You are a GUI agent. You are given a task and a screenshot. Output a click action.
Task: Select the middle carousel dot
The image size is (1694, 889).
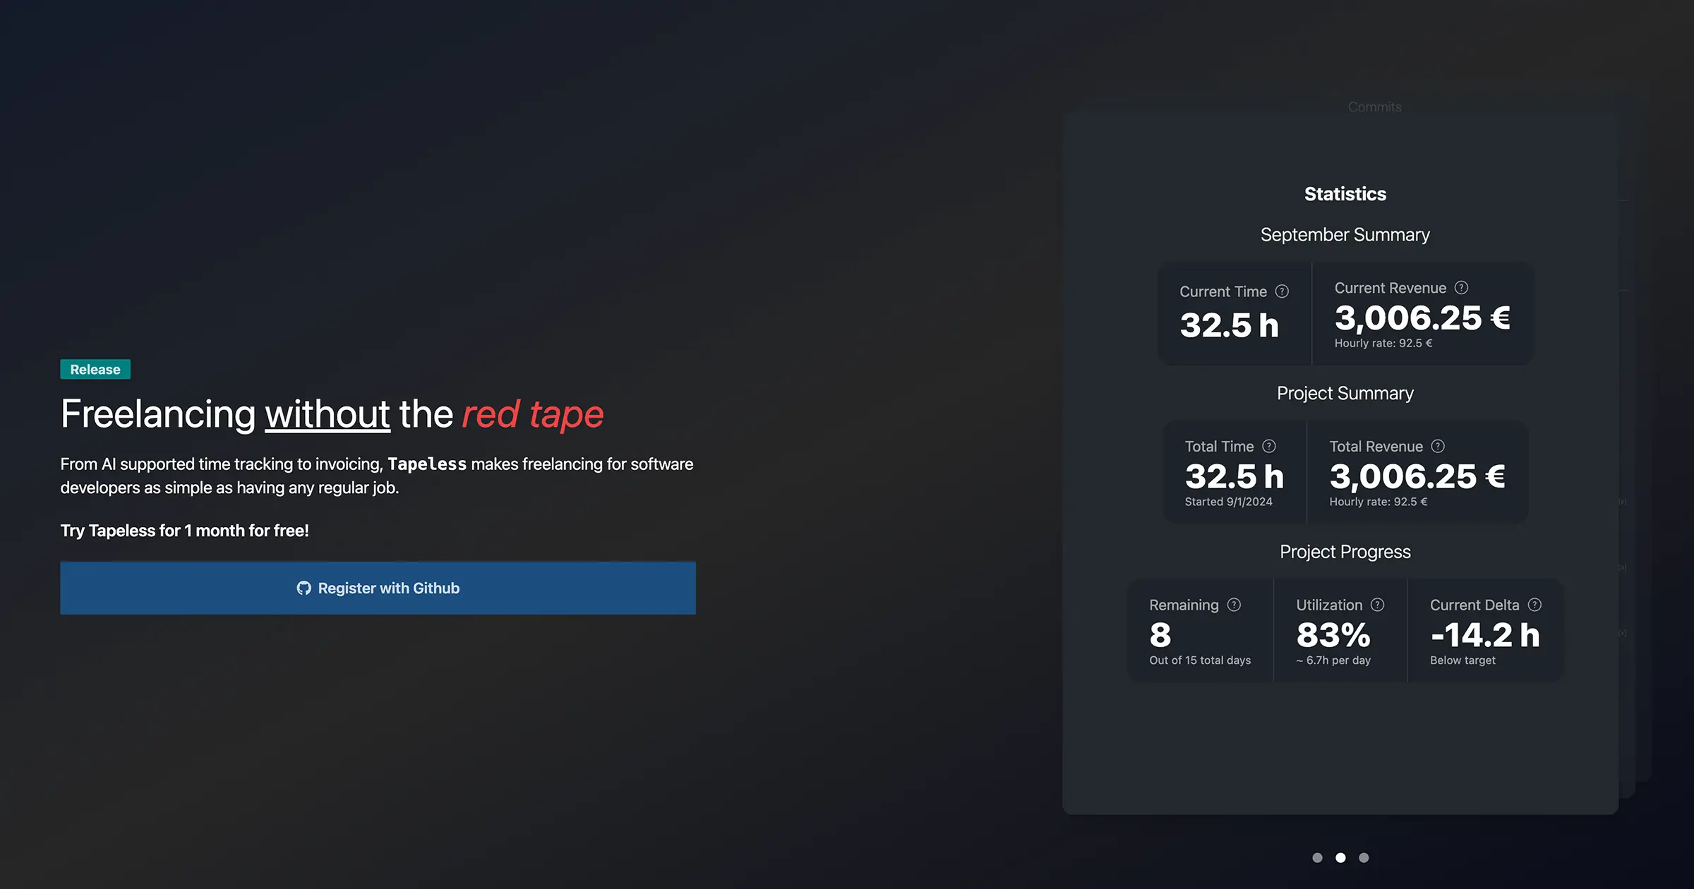[1340, 858]
